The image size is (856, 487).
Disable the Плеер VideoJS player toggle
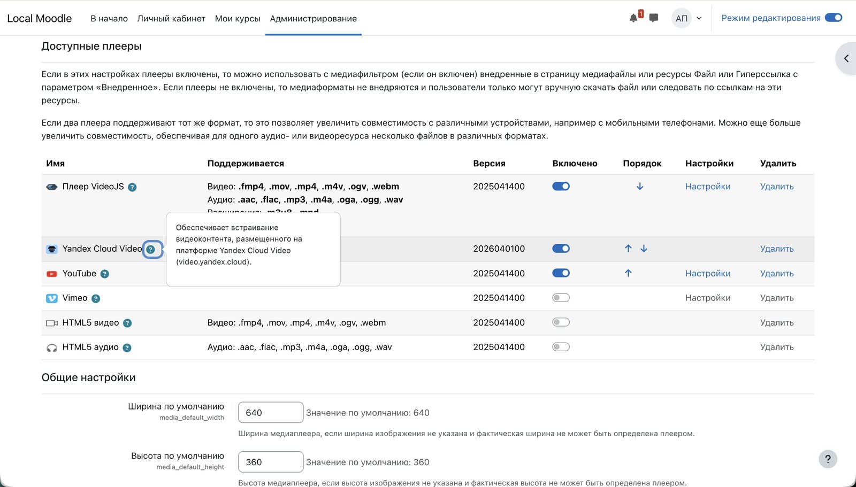click(x=561, y=186)
